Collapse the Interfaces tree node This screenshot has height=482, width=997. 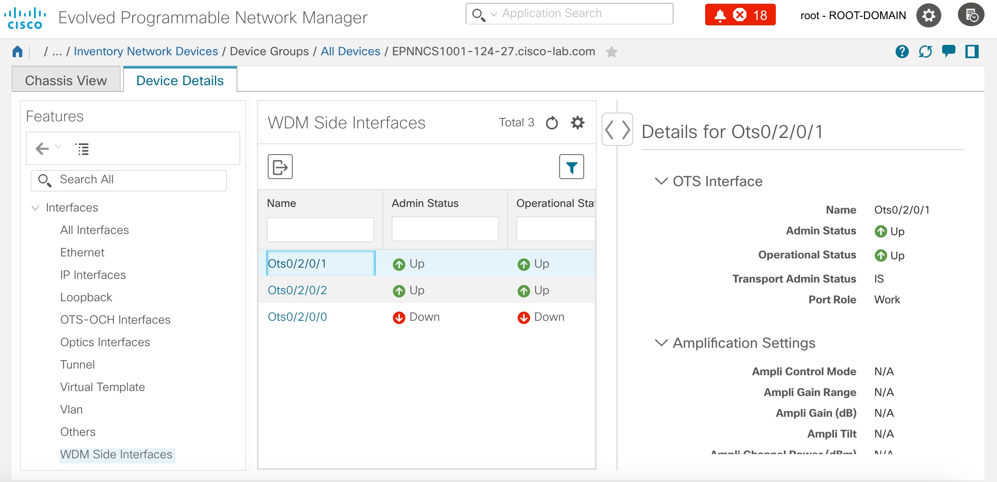35,208
